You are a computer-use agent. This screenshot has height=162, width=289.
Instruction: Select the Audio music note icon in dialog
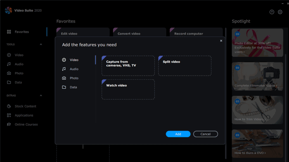(64, 69)
